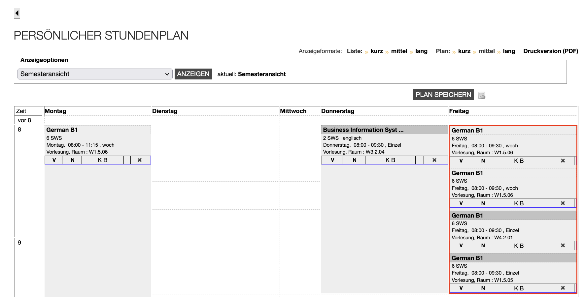Image resolution: width=584 pixels, height=297 pixels.
Task: Click the back arrow at top left
Action: point(17,13)
